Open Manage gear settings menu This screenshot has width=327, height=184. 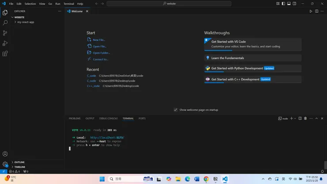tap(5, 164)
